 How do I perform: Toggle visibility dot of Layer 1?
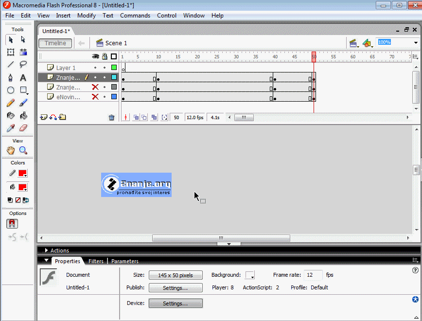click(x=95, y=68)
